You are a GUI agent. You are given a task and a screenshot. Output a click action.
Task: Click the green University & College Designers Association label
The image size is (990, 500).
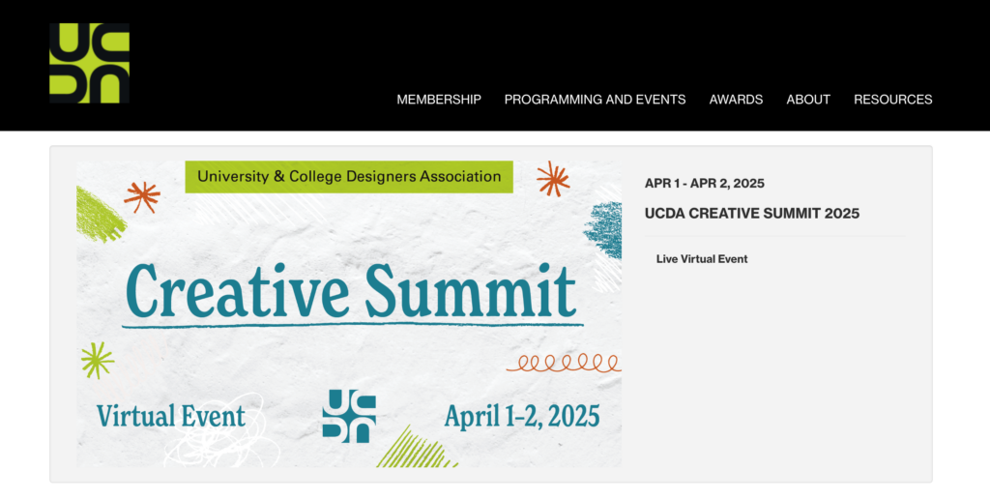click(x=349, y=177)
